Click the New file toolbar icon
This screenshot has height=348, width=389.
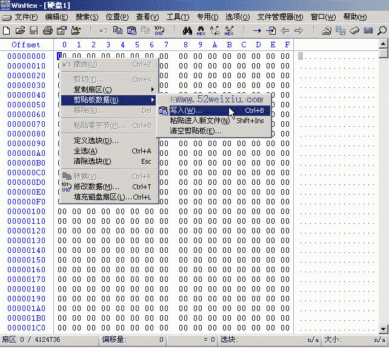tap(7, 31)
